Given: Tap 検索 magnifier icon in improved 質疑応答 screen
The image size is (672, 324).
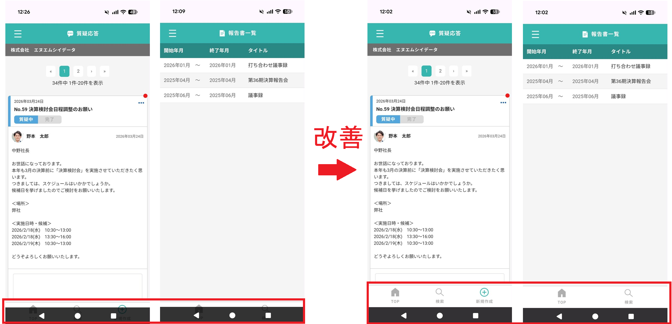Looking at the screenshot, I should coord(439,292).
